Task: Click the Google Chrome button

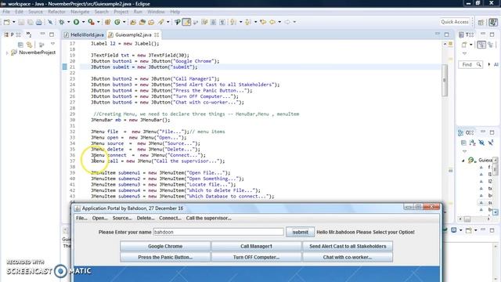Action: point(165,246)
